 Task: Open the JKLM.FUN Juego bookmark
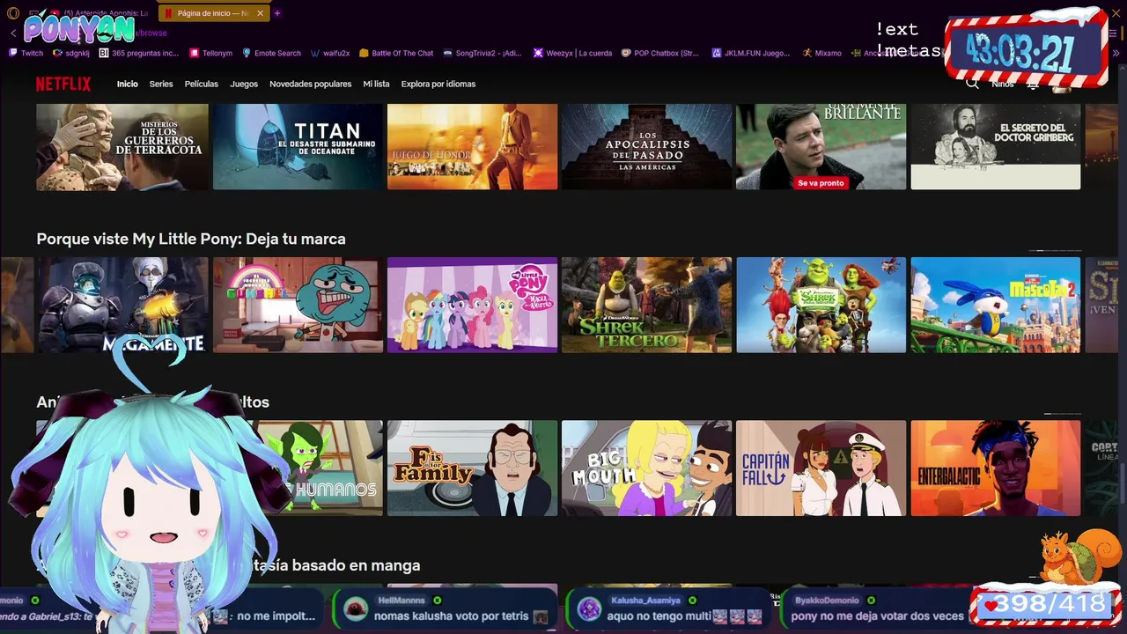(751, 53)
